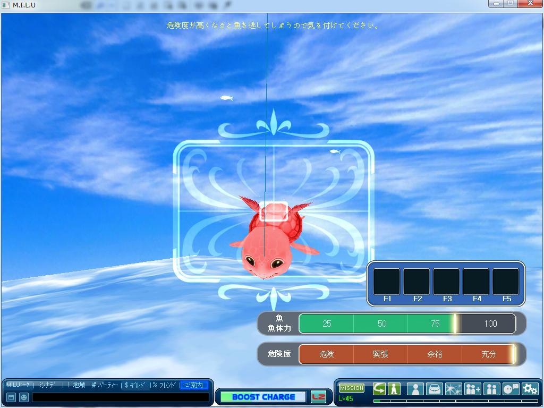Open the party members icon
The width and height of the screenshot is (544, 408).
[491, 389]
